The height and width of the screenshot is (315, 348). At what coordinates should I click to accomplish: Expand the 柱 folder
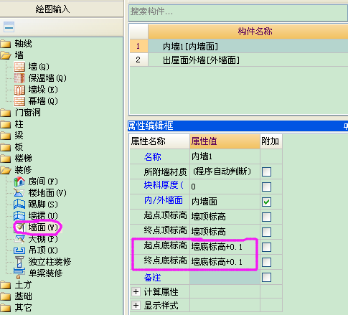pos(6,124)
